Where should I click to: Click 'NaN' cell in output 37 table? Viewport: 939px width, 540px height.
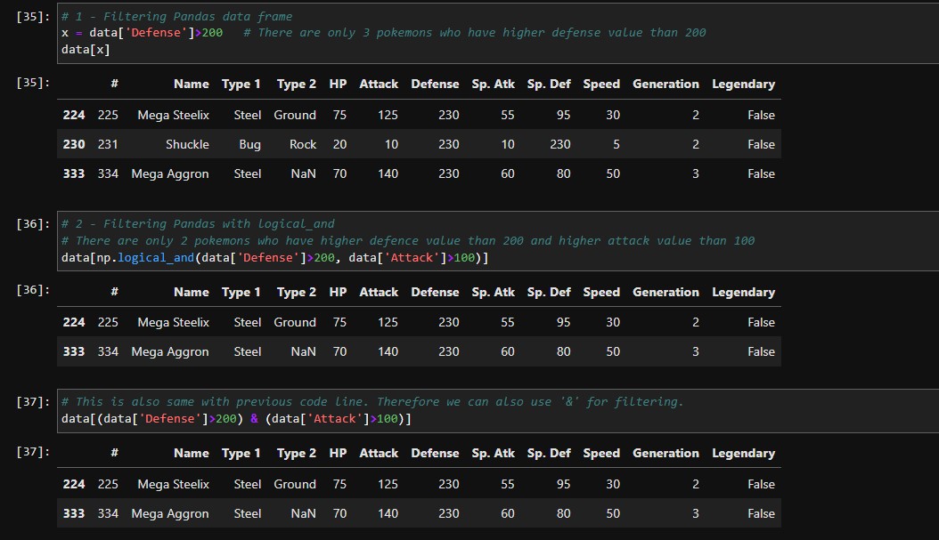point(303,513)
